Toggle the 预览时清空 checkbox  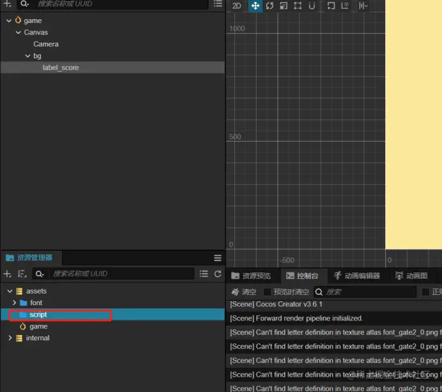point(267,292)
